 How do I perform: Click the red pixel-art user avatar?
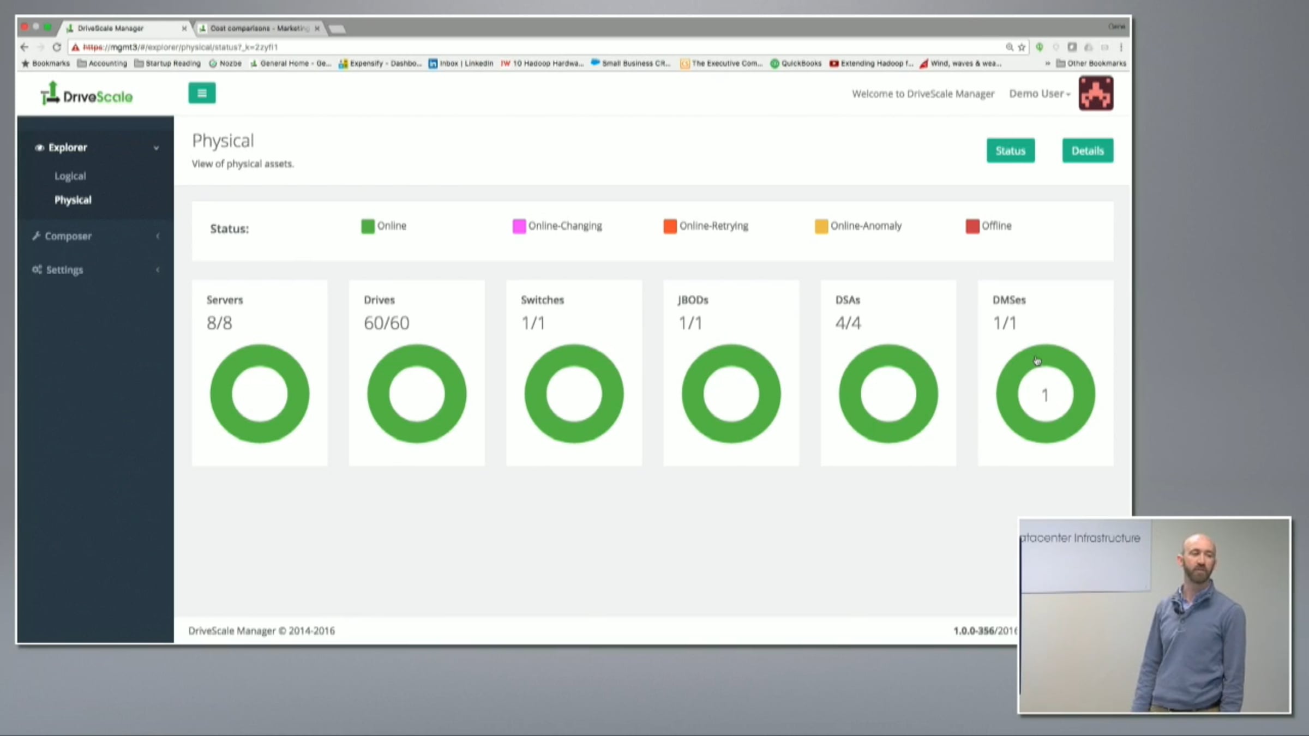(1096, 93)
